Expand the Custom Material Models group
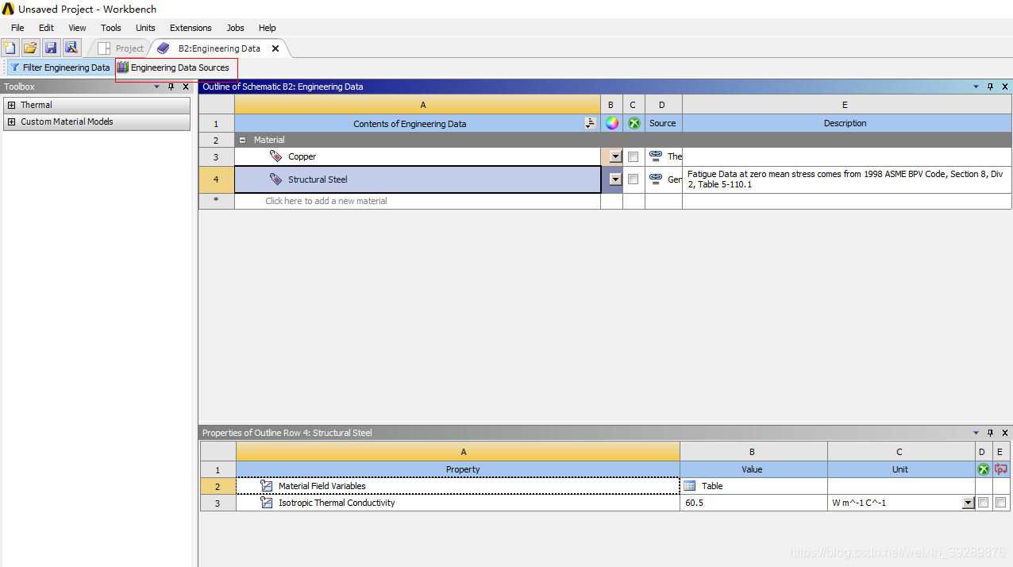This screenshot has width=1013, height=567. click(11, 121)
